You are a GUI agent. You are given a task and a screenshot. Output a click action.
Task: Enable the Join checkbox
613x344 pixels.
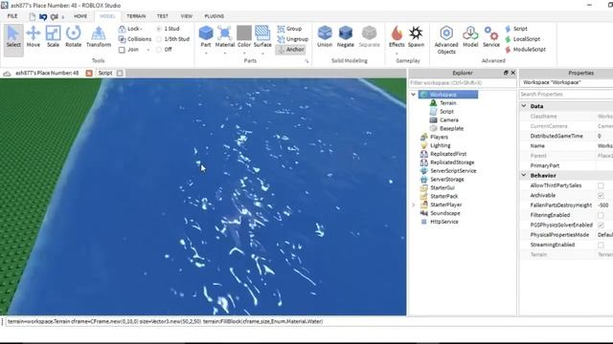(122, 50)
